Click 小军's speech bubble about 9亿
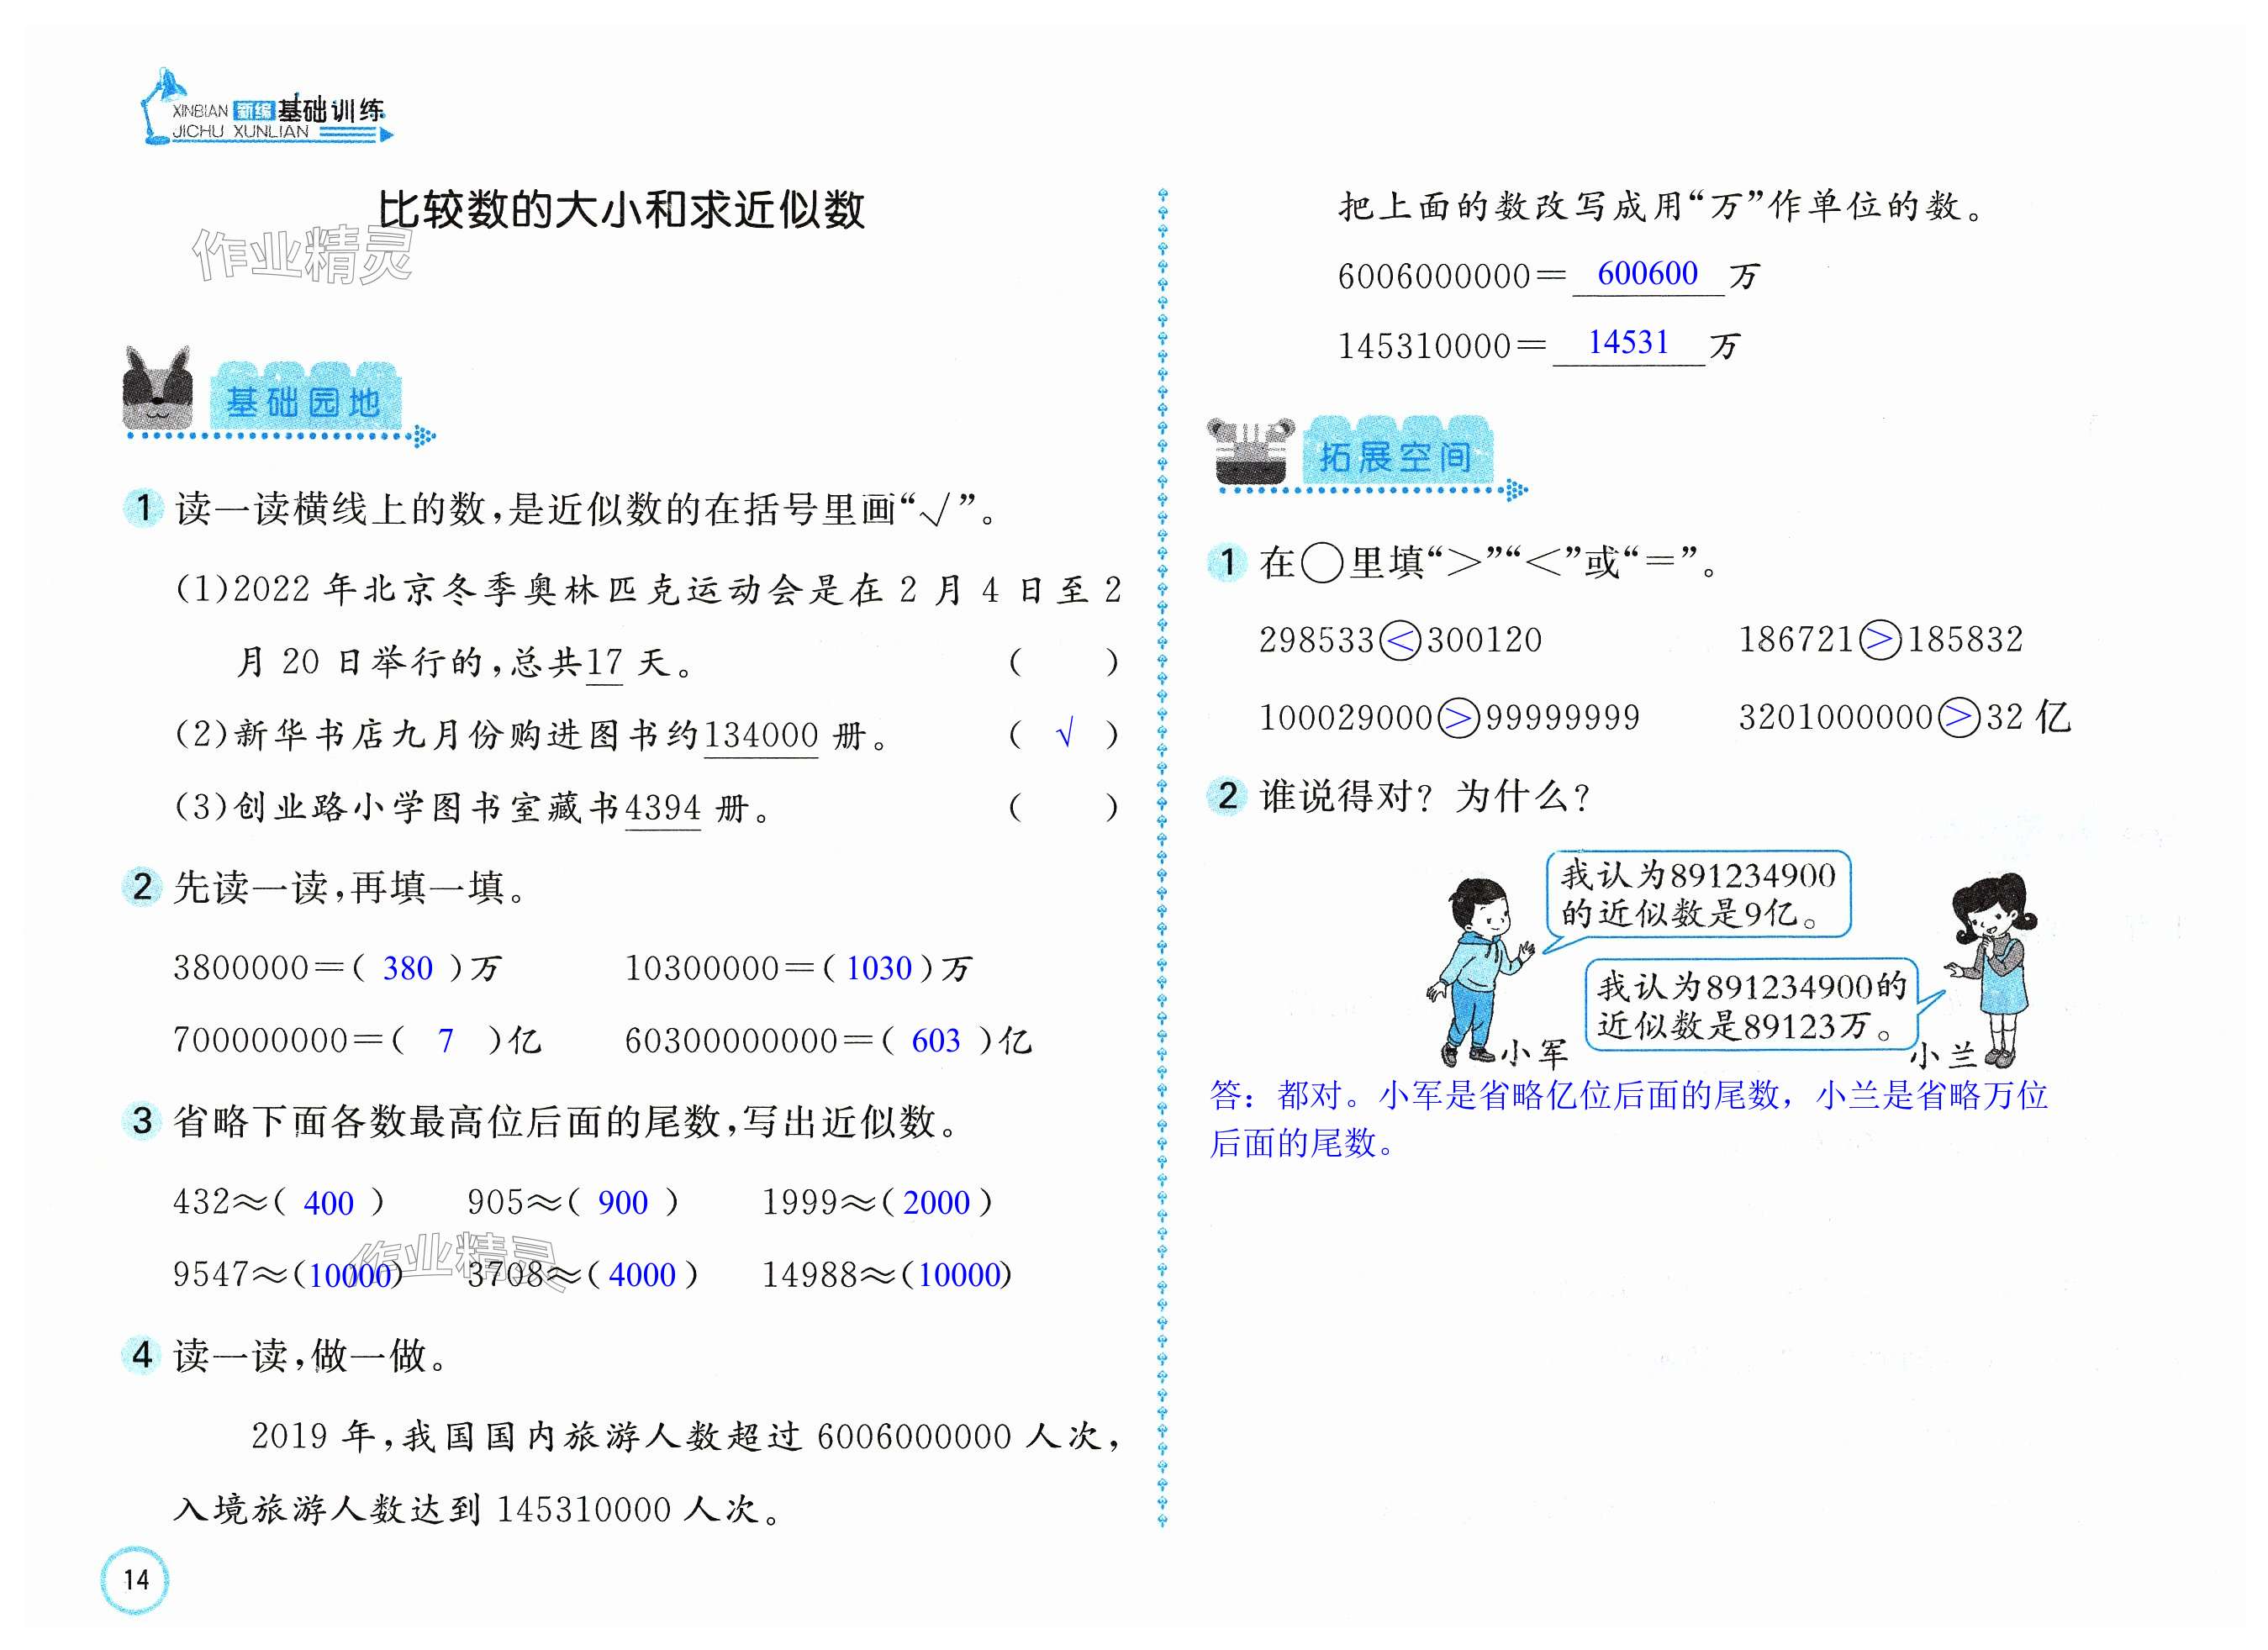Image resolution: width=2268 pixels, height=1650 pixels. pyautogui.click(x=1697, y=894)
